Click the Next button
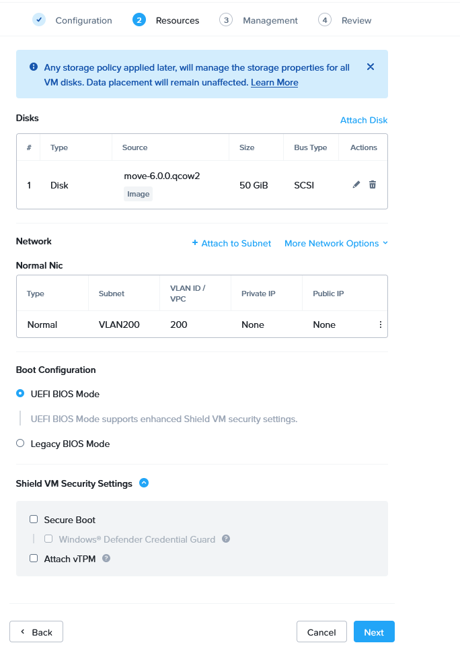This screenshot has width=460, height=647. (374, 632)
